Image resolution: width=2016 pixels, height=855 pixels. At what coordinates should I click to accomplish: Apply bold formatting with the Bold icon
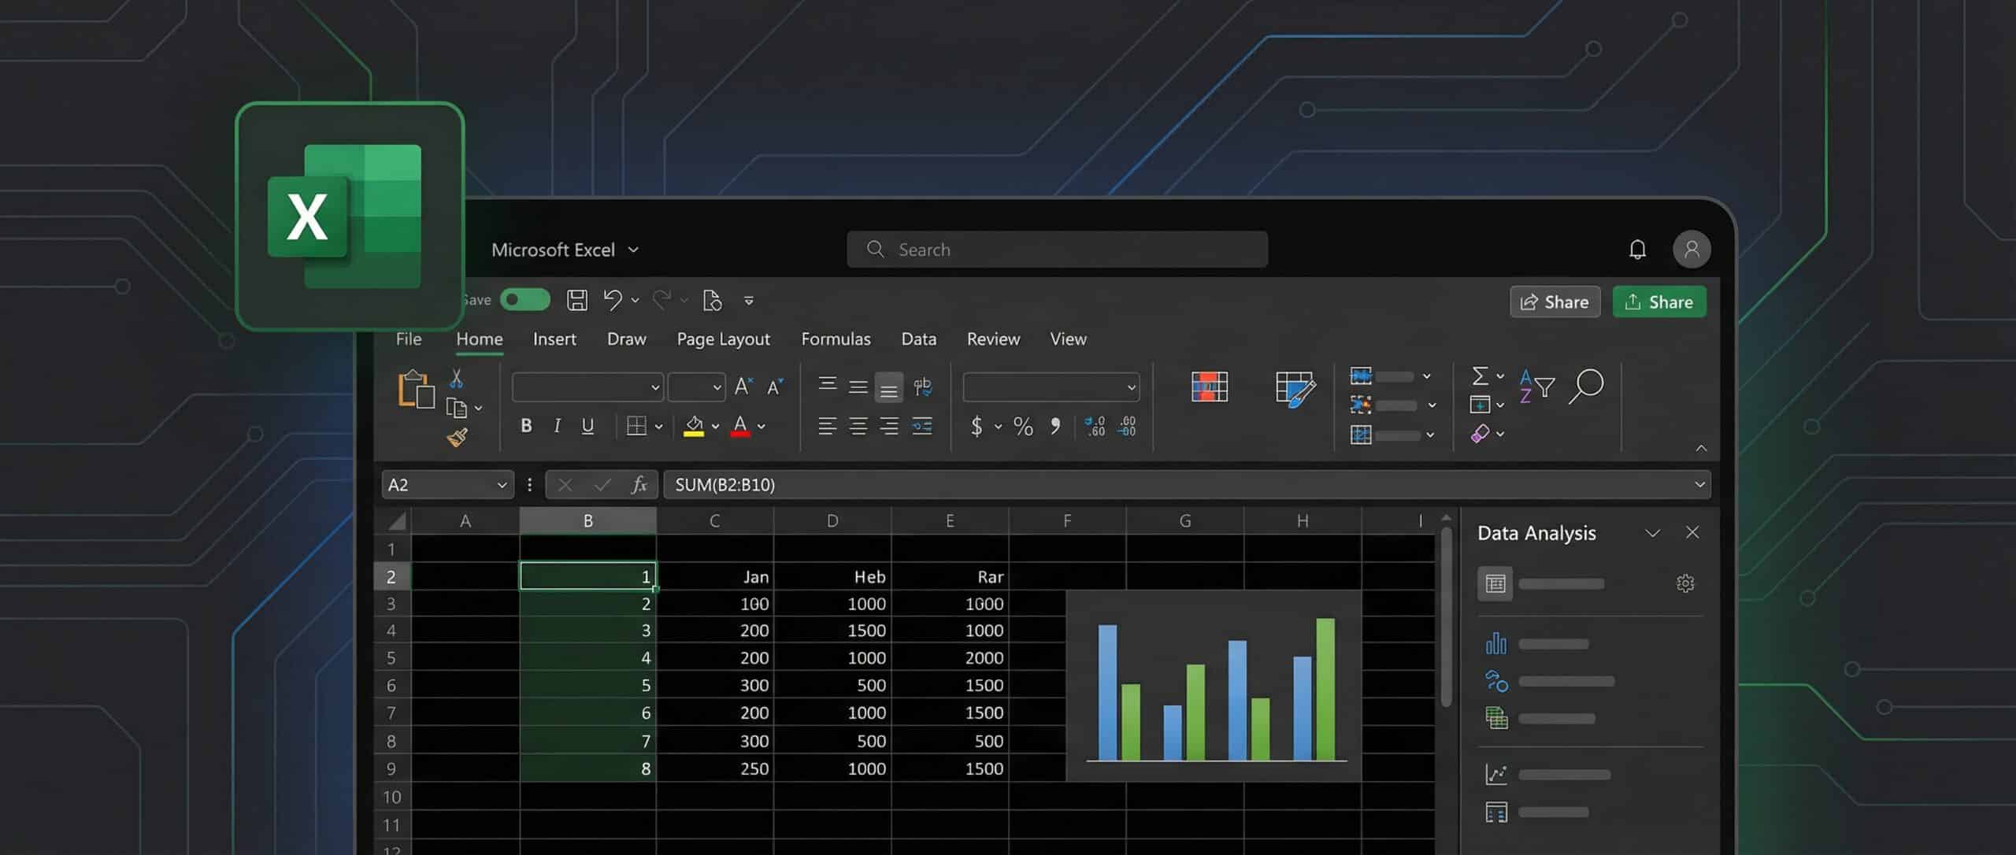[x=526, y=426]
